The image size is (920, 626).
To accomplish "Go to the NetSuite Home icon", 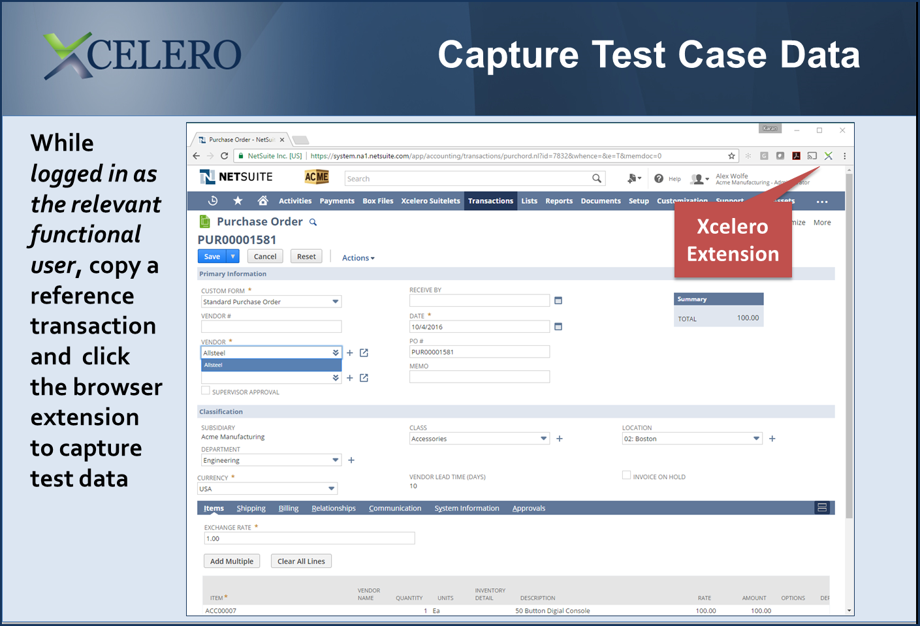I will pos(262,201).
